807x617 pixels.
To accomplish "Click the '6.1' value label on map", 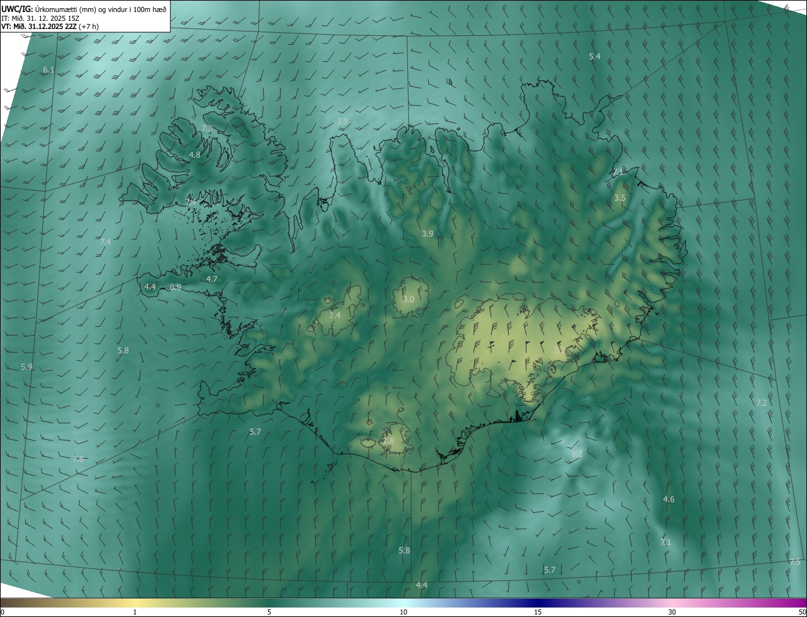I will pyautogui.click(x=49, y=70).
